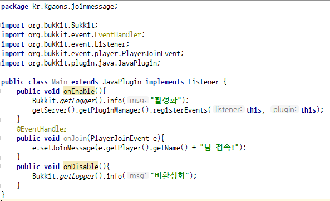Click the getServer() call
The width and height of the screenshot is (330, 201).
pyautogui.click(x=53, y=110)
